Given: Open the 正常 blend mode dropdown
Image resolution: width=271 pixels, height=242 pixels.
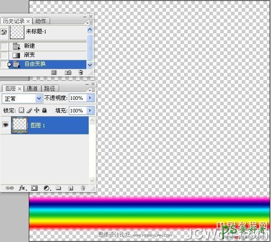Looking at the screenshot, I should click(x=22, y=98).
